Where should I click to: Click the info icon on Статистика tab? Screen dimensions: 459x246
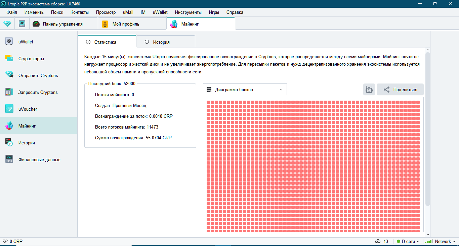(x=88, y=42)
